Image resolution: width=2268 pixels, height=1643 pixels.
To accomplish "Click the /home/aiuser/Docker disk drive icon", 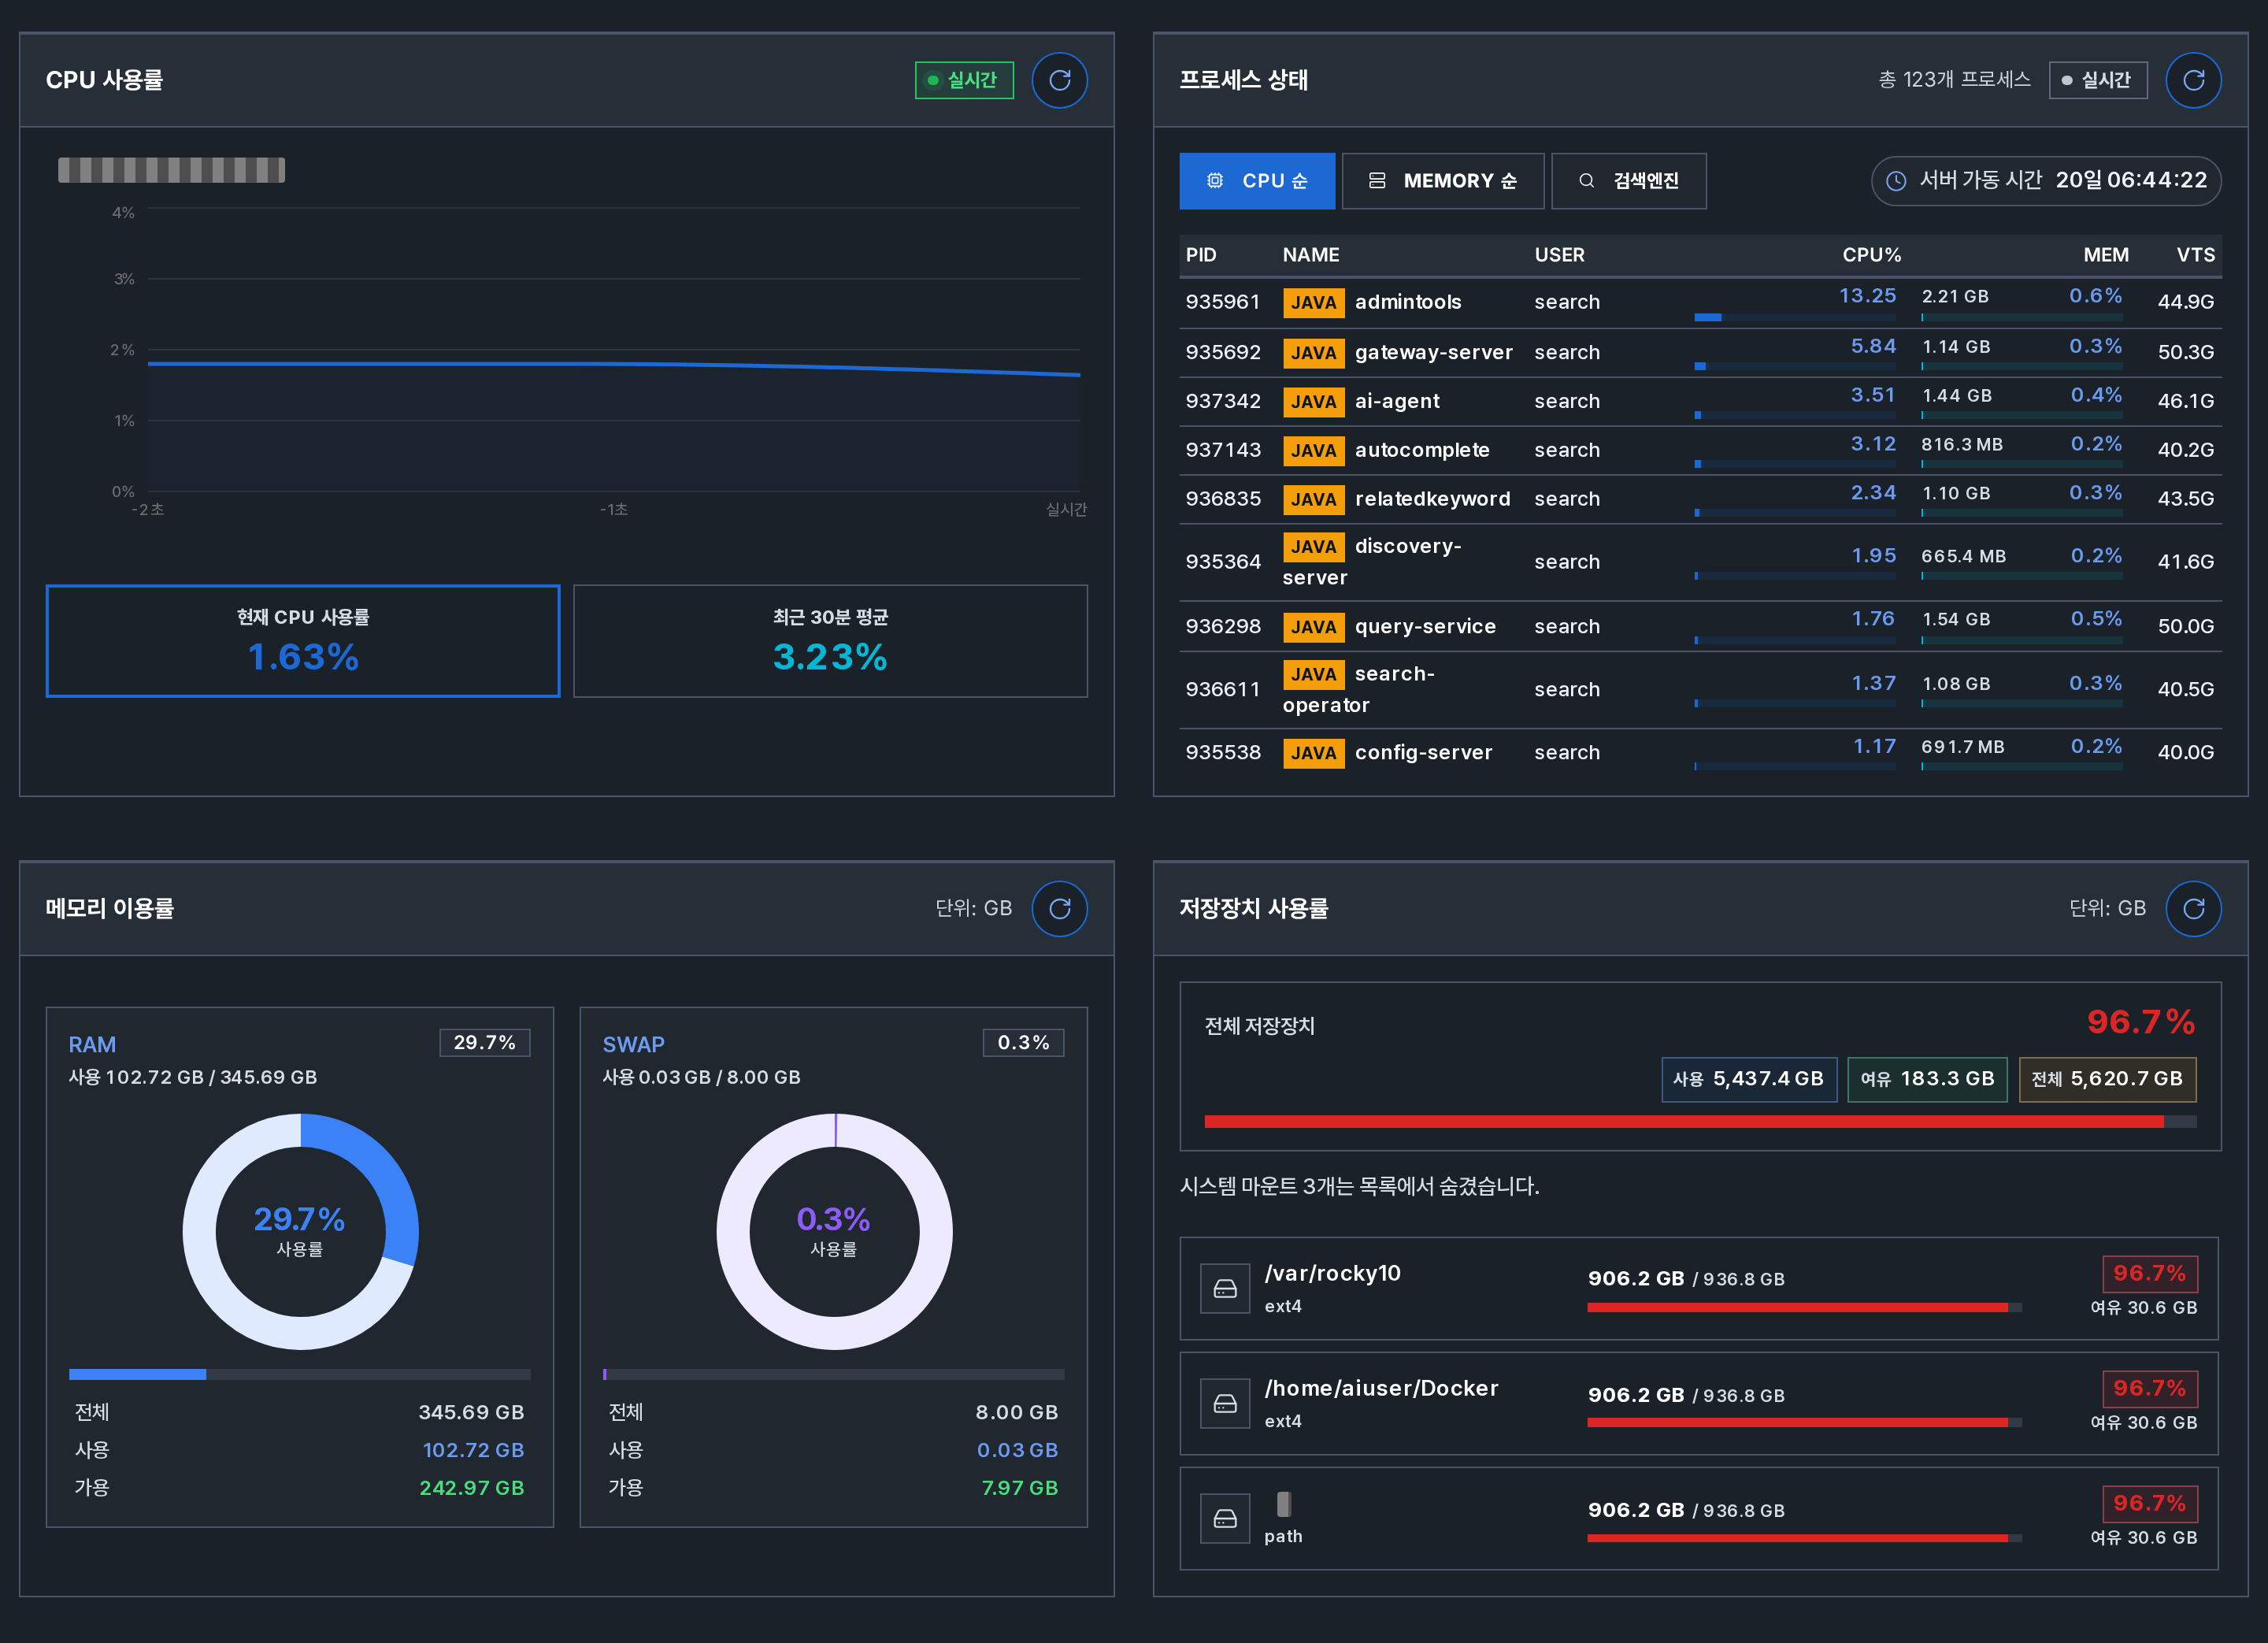I will (1225, 1403).
